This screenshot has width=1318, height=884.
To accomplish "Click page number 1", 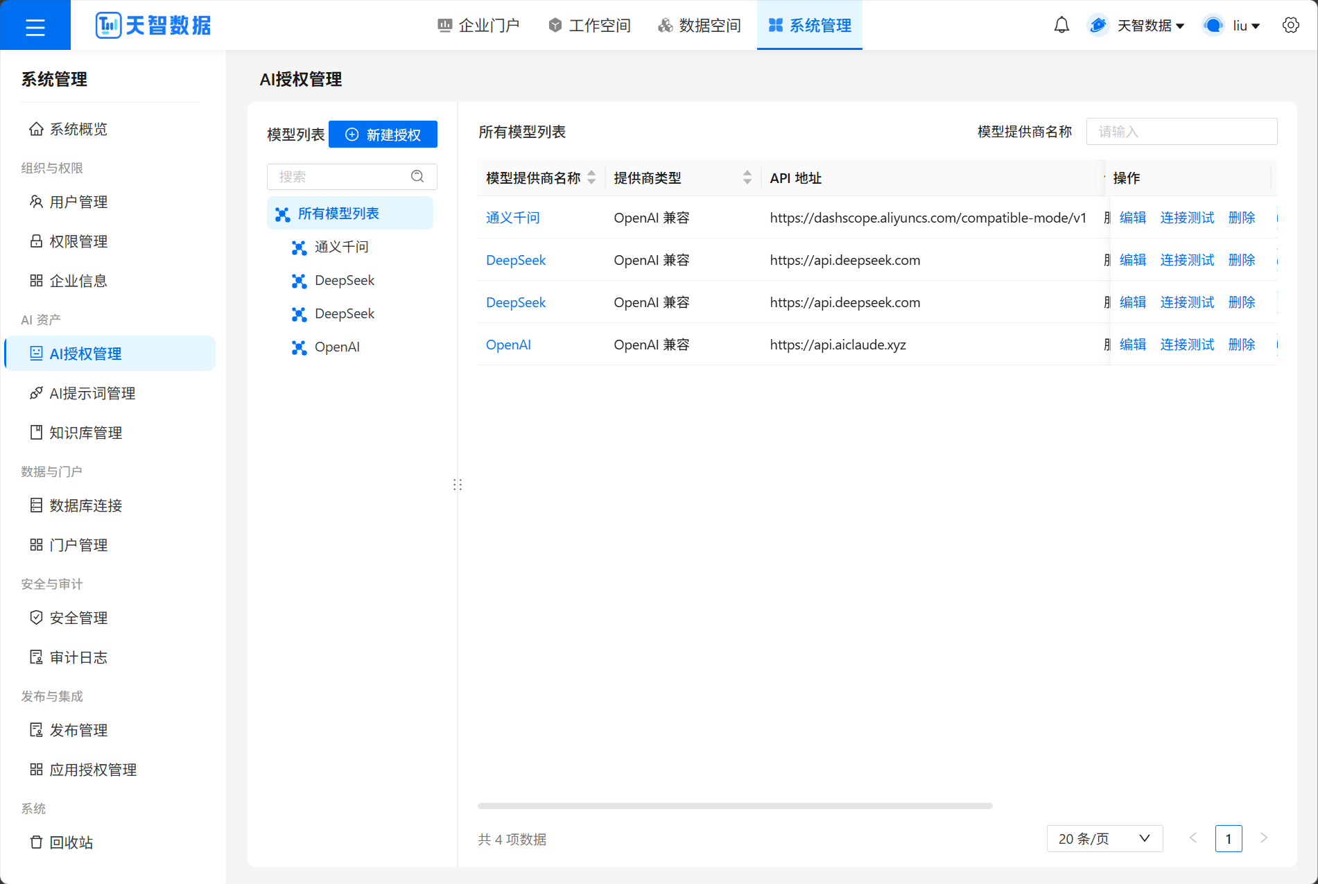I will pyautogui.click(x=1229, y=839).
